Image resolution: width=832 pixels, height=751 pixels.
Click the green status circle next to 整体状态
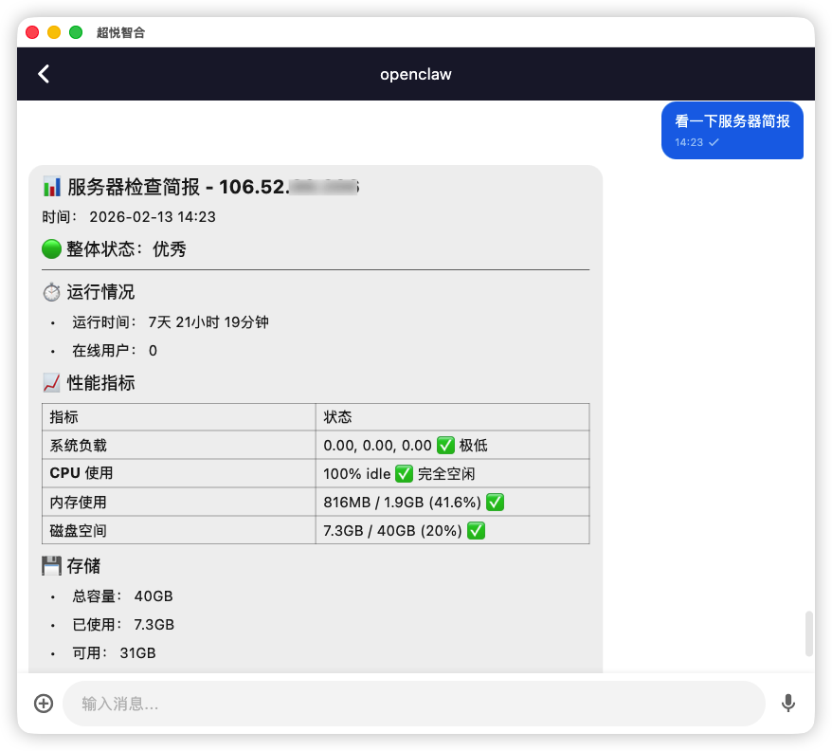click(x=52, y=248)
